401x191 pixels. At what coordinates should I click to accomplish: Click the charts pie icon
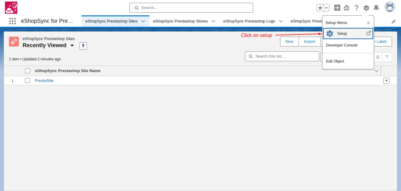point(378,57)
